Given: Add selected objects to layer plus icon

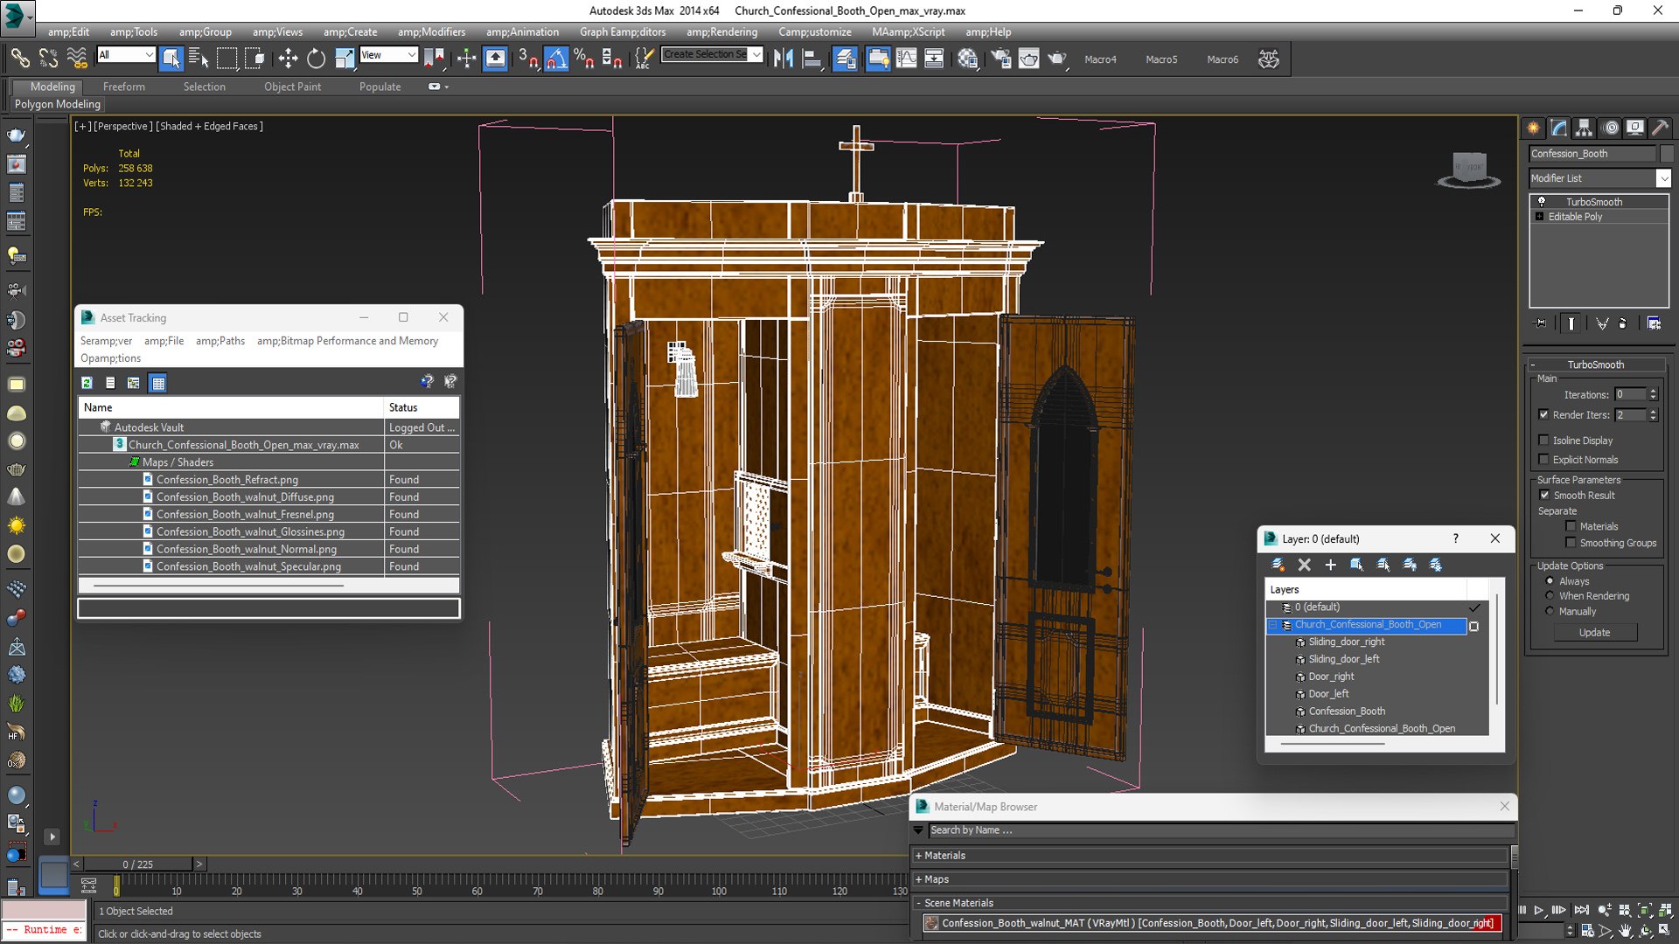Looking at the screenshot, I should [x=1331, y=565].
